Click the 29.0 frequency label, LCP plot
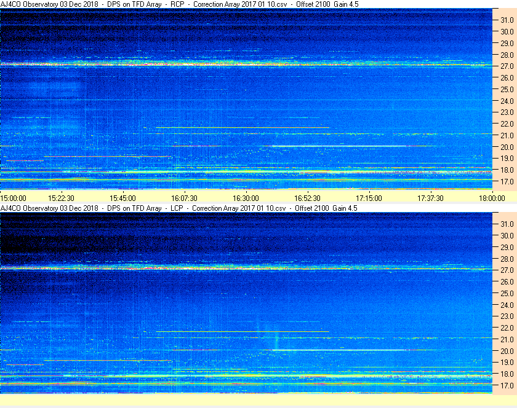517x408 pixels. [507, 247]
